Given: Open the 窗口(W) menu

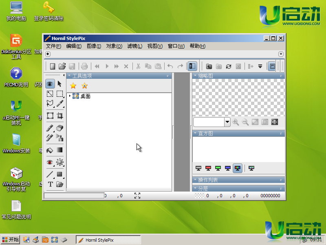Looking at the screenshot, I should pyautogui.click(x=176, y=46).
